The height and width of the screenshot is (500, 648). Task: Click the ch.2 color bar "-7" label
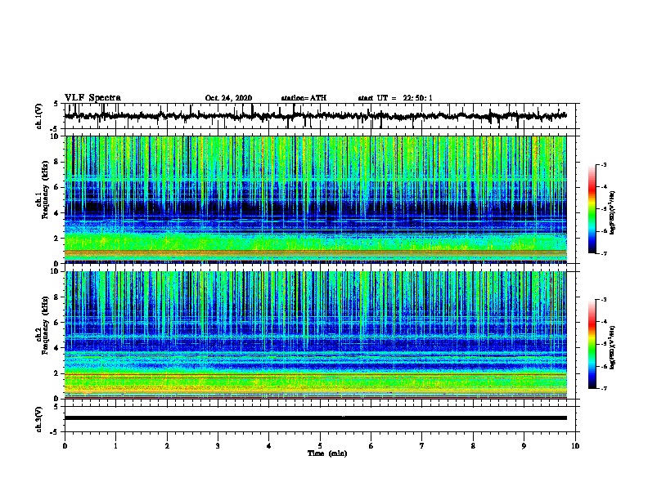tap(603, 388)
